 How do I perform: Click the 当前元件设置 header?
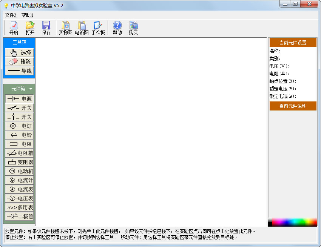tap(293, 43)
